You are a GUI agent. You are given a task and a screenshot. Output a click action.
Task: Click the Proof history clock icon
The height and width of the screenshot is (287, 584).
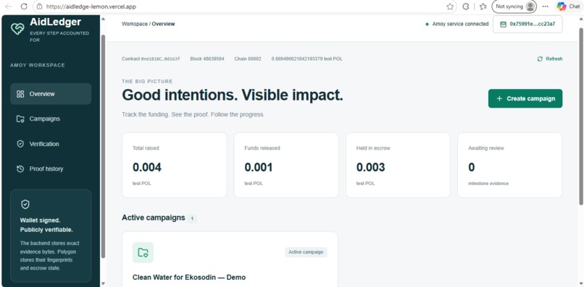pyautogui.click(x=20, y=168)
